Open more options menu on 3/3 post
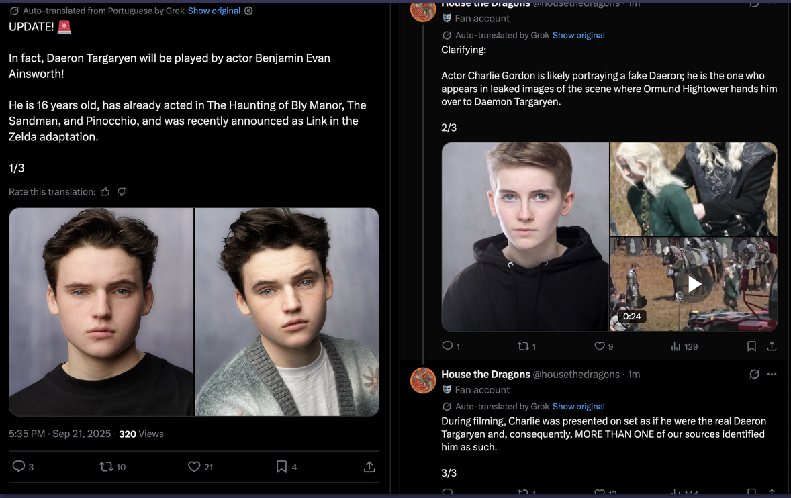 point(772,374)
